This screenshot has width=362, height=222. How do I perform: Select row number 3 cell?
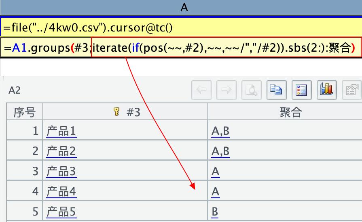coord(25,170)
